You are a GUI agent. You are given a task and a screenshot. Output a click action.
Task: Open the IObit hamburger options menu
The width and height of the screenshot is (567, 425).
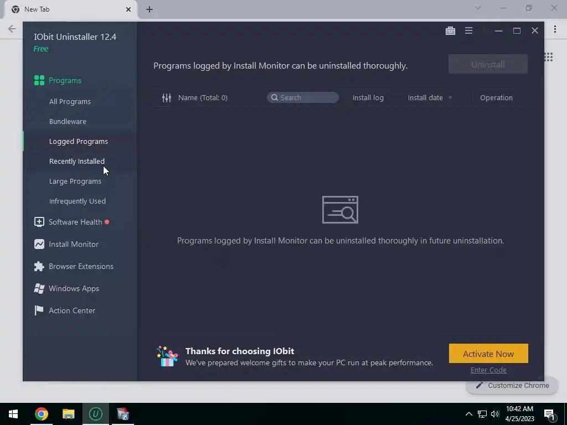(x=468, y=31)
